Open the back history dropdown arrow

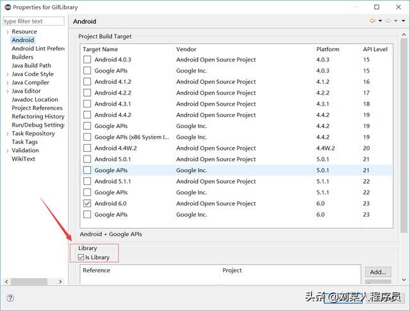tap(380, 21)
